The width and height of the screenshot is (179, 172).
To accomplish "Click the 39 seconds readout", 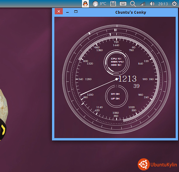I will 136,86.
